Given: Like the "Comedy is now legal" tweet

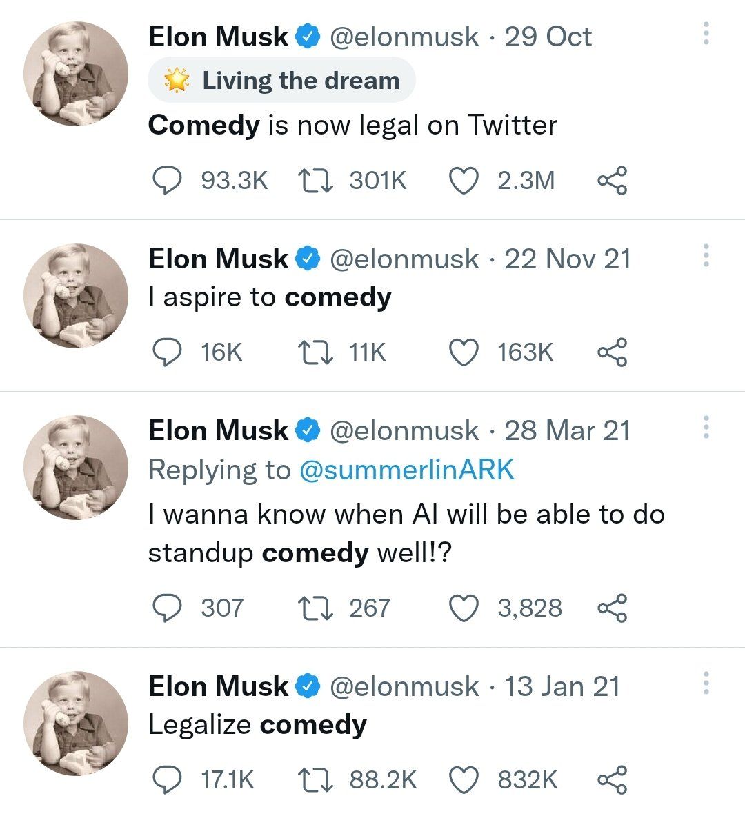Looking at the screenshot, I should point(464,181).
